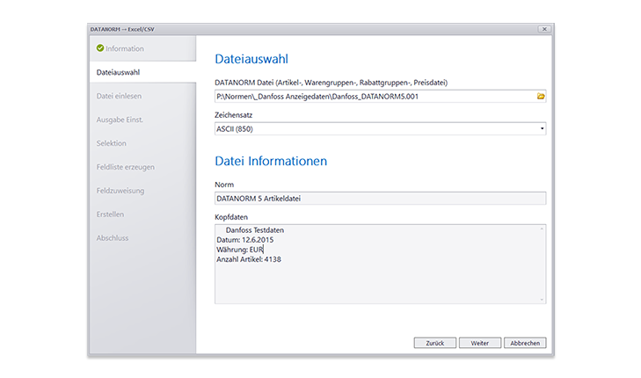The image size is (641, 378).
Task: Click the 'Danfoss Testdaten' line
Action: click(255, 230)
